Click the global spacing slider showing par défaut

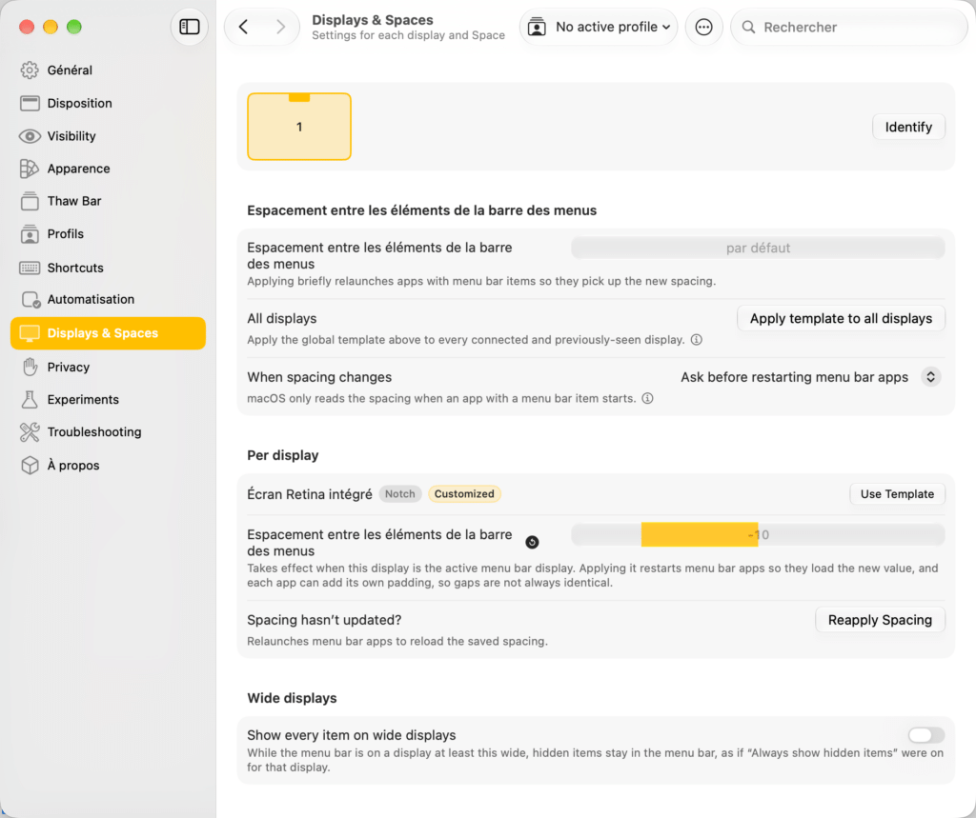758,249
